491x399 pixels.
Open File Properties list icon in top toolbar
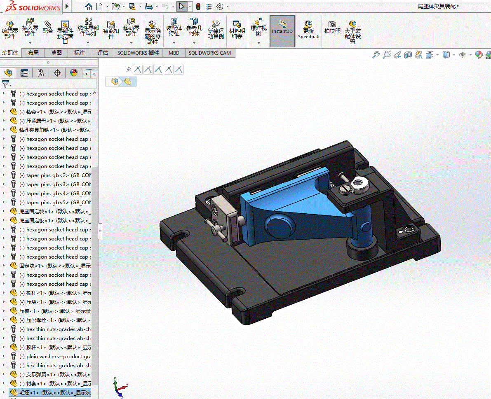(x=209, y=7)
